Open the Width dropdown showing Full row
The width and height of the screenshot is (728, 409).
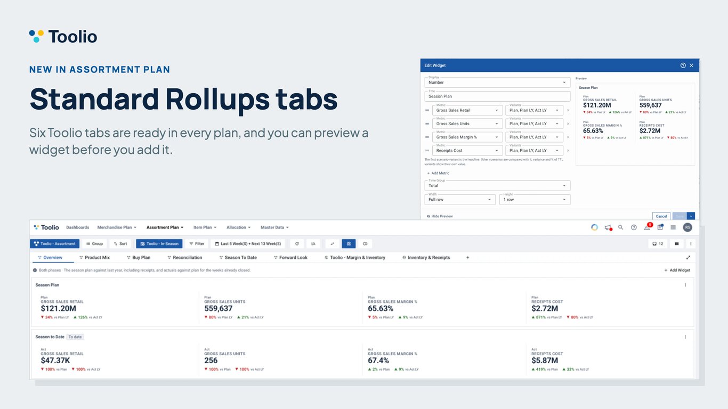coord(460,199)
